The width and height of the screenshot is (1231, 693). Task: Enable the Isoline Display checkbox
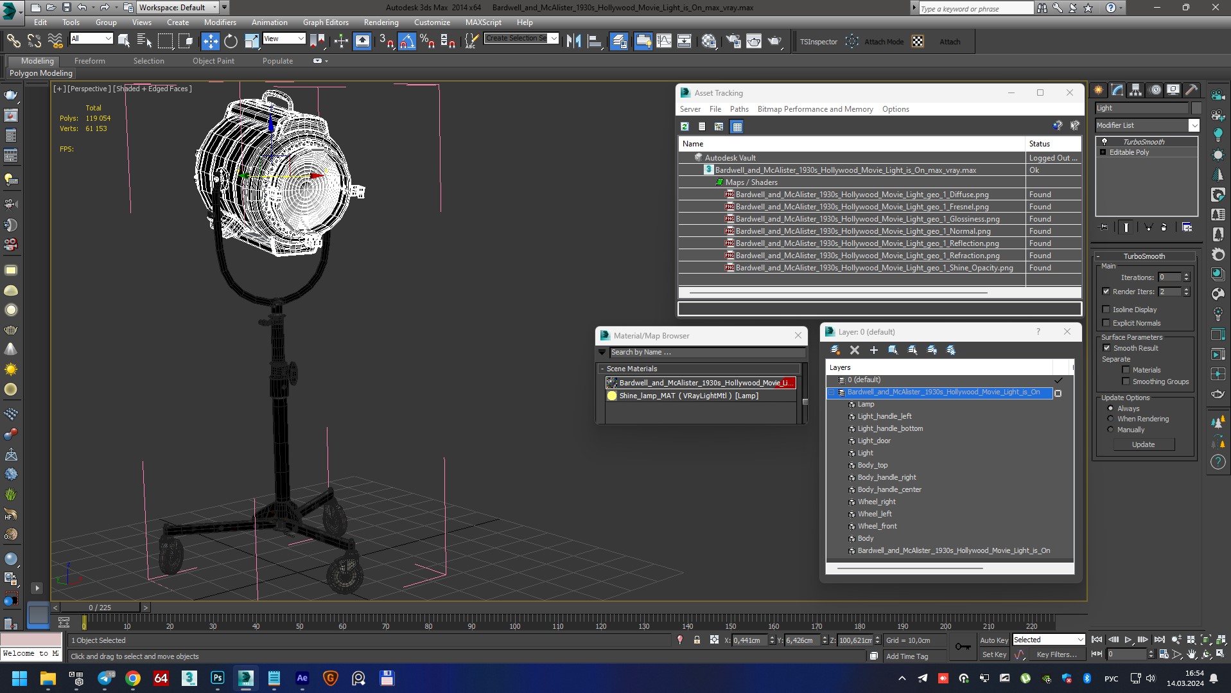pos(1106,310)
